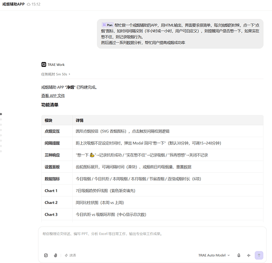Select the 间隔提醒 row label
This screenshot has width=272, height=263.
tap(52, 143)
